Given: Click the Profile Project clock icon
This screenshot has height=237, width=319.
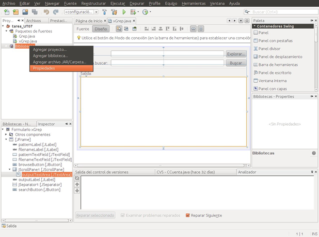Looking at the screenshot, I should [x=145, y=12].
